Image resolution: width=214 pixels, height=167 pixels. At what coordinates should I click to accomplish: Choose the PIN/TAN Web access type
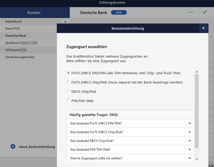click(x=68, y=101)
